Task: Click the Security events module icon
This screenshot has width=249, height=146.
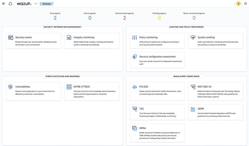Action: (11, 37)
